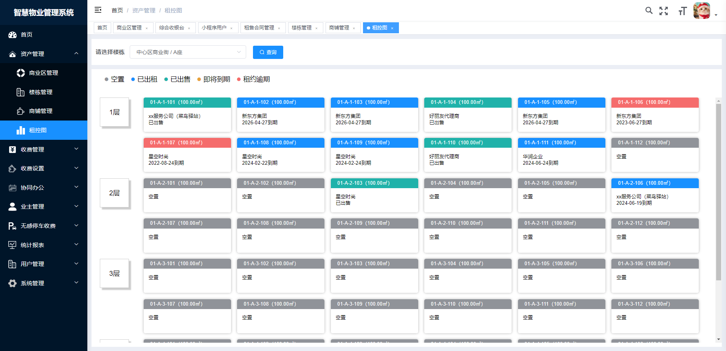Click the 收费管理 yen icon
726x351 pixels.
pos(12,150)
